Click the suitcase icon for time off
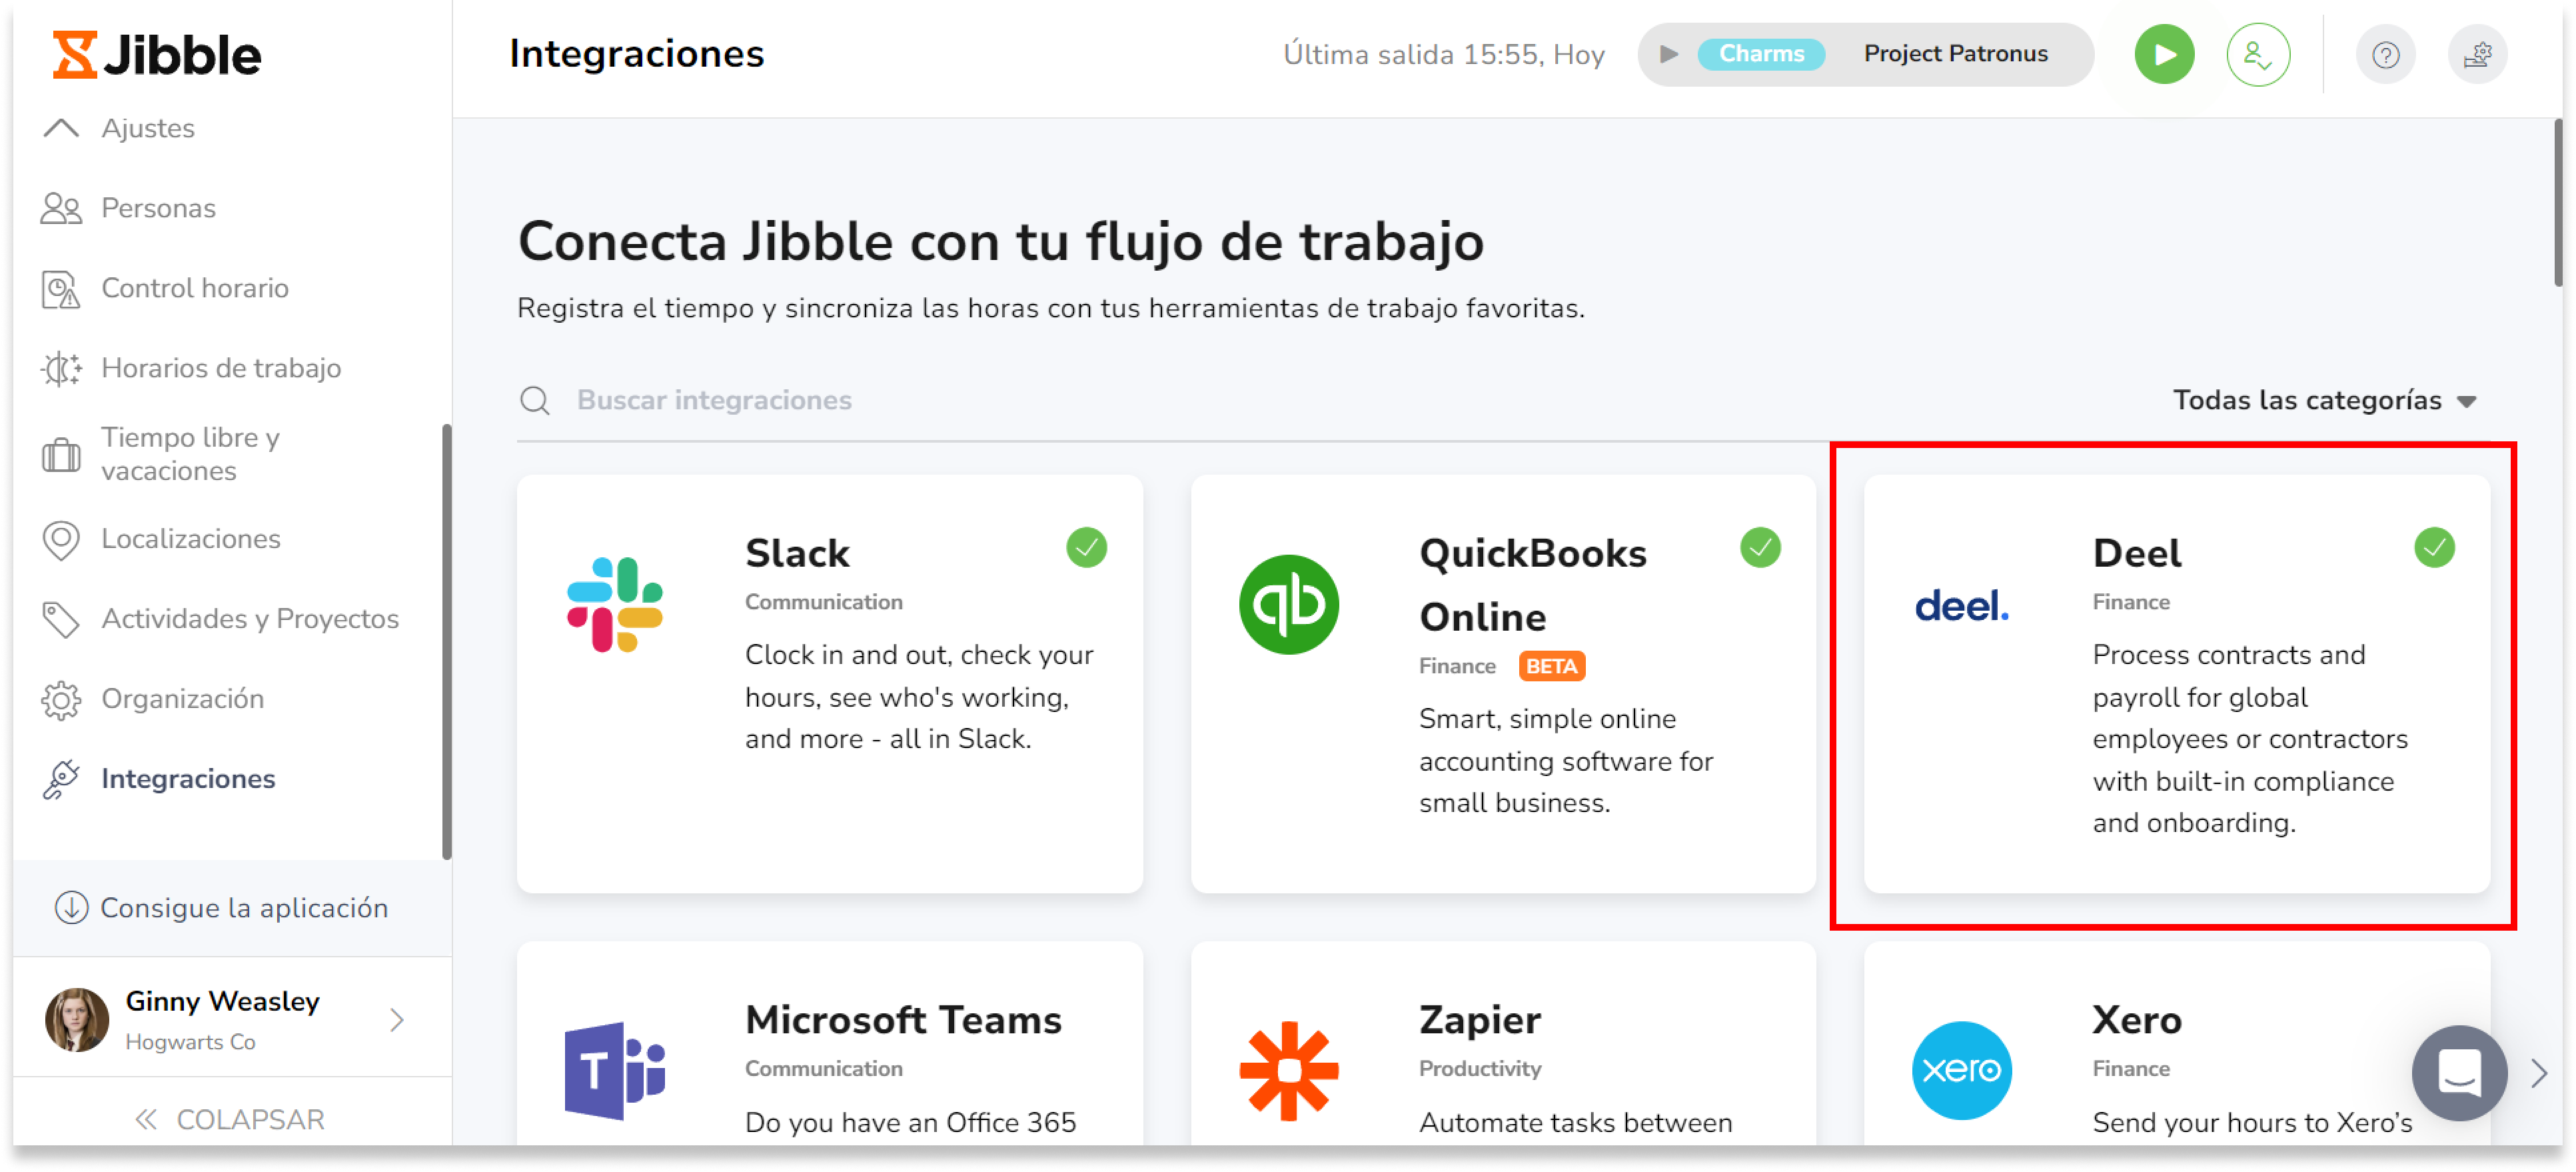The width and height of the screenshot is (2576, 1172). [61, 455]
